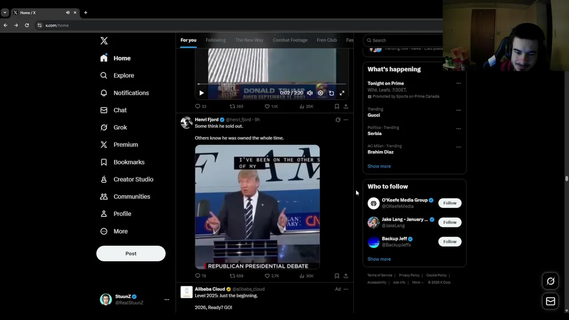Follow O'Keefe Media Group

tap(450, 203)
